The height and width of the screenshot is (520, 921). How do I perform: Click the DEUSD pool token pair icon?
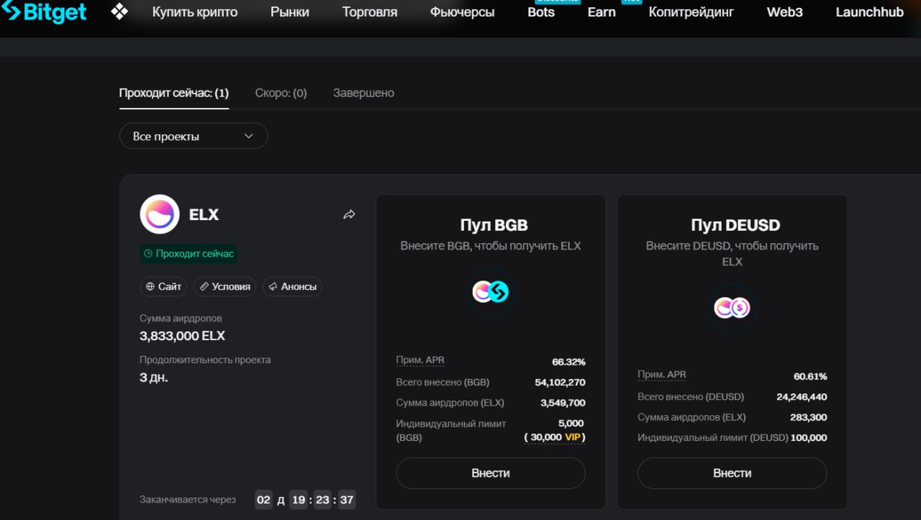732,308
